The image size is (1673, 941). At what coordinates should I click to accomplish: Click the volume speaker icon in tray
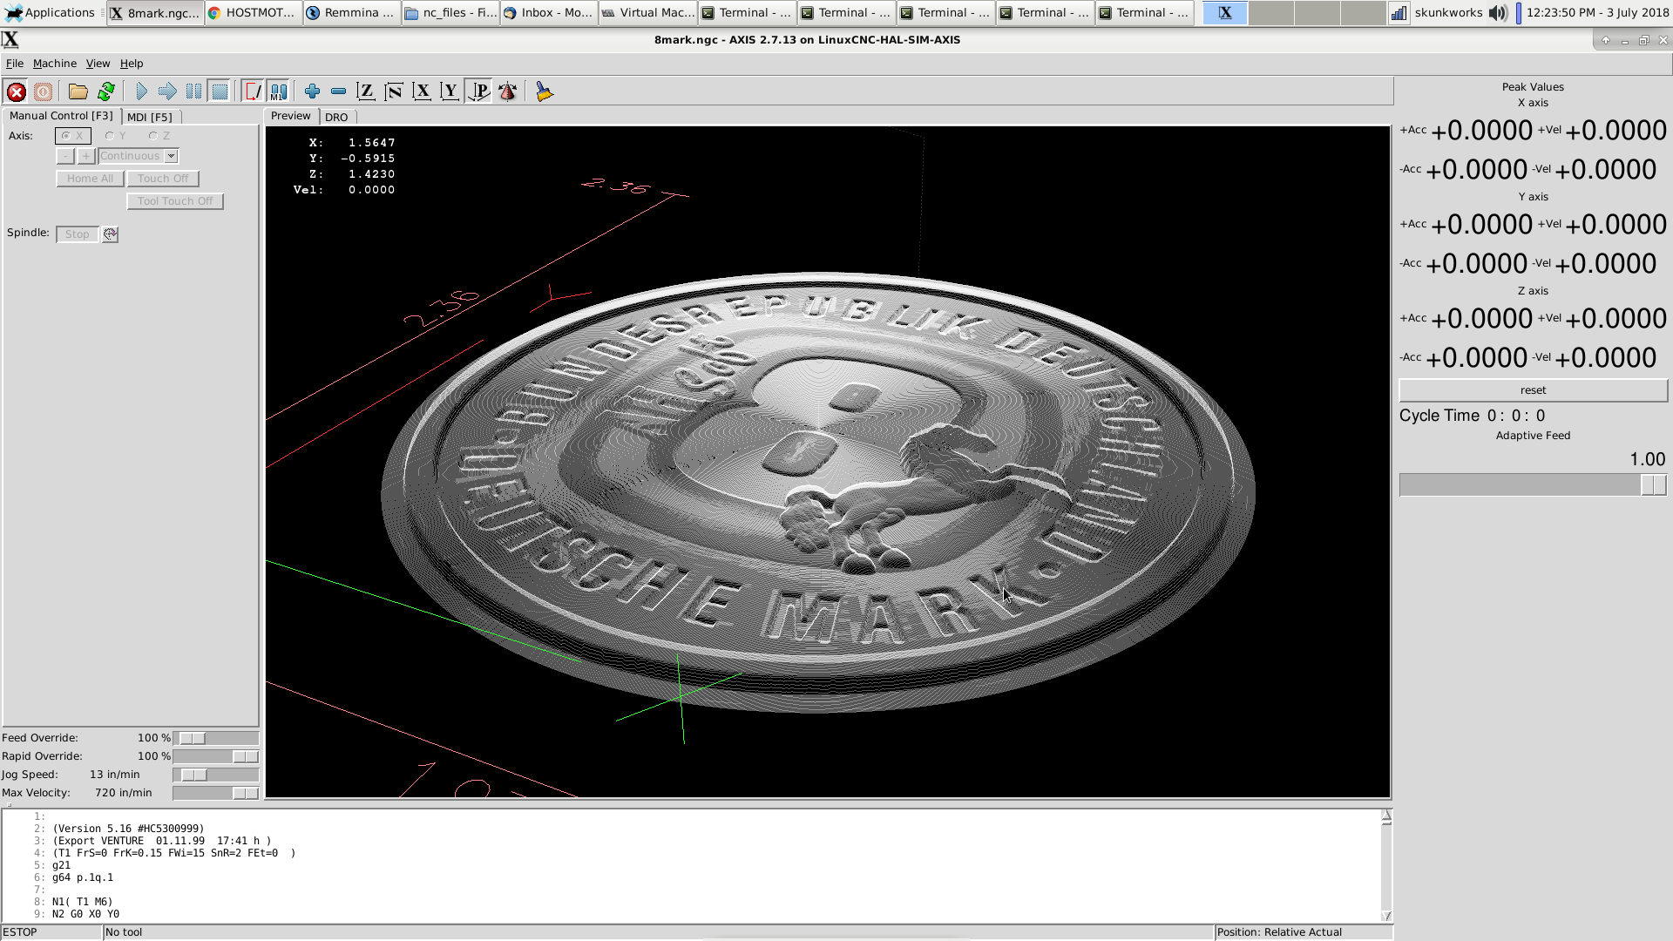pyautogui.click(x=1497, y=12)
